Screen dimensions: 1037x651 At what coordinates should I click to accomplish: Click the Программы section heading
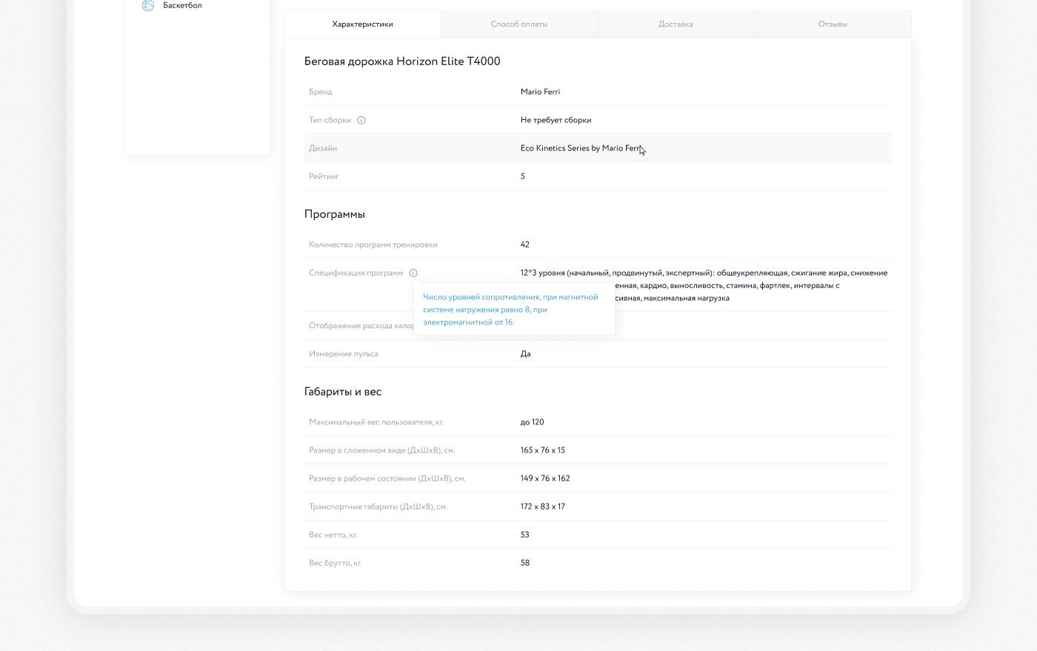click(x=334, y=214)
